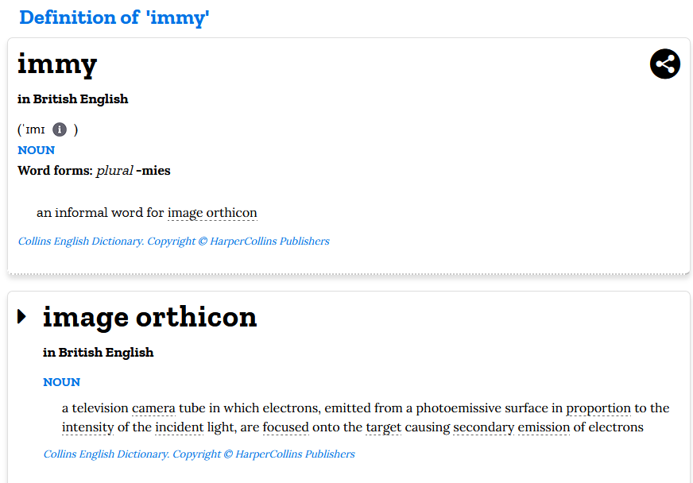Follow the 'target' word link

383,427
